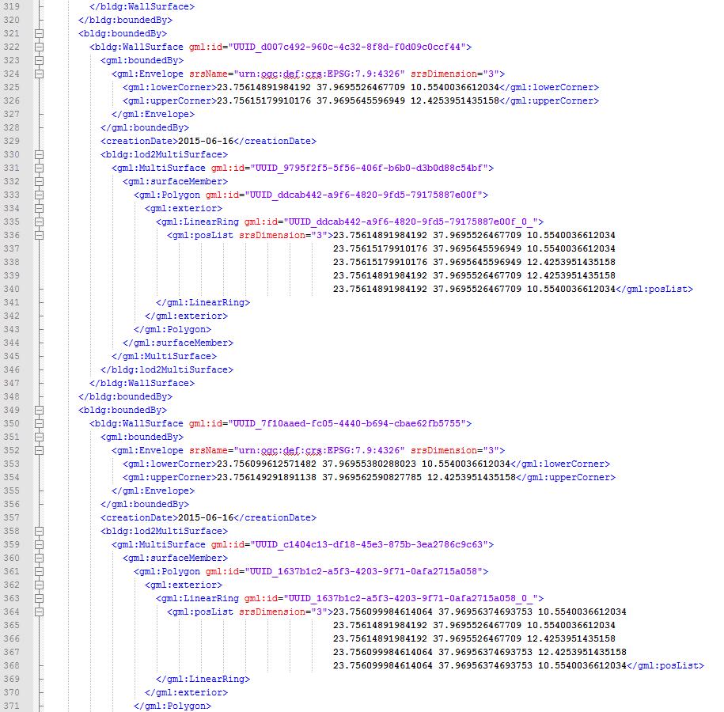This screenshot has width=724, height=712.
Task: Click the LinearRing id on line 363
Action: pyautogui.click(x=411, y=598)
